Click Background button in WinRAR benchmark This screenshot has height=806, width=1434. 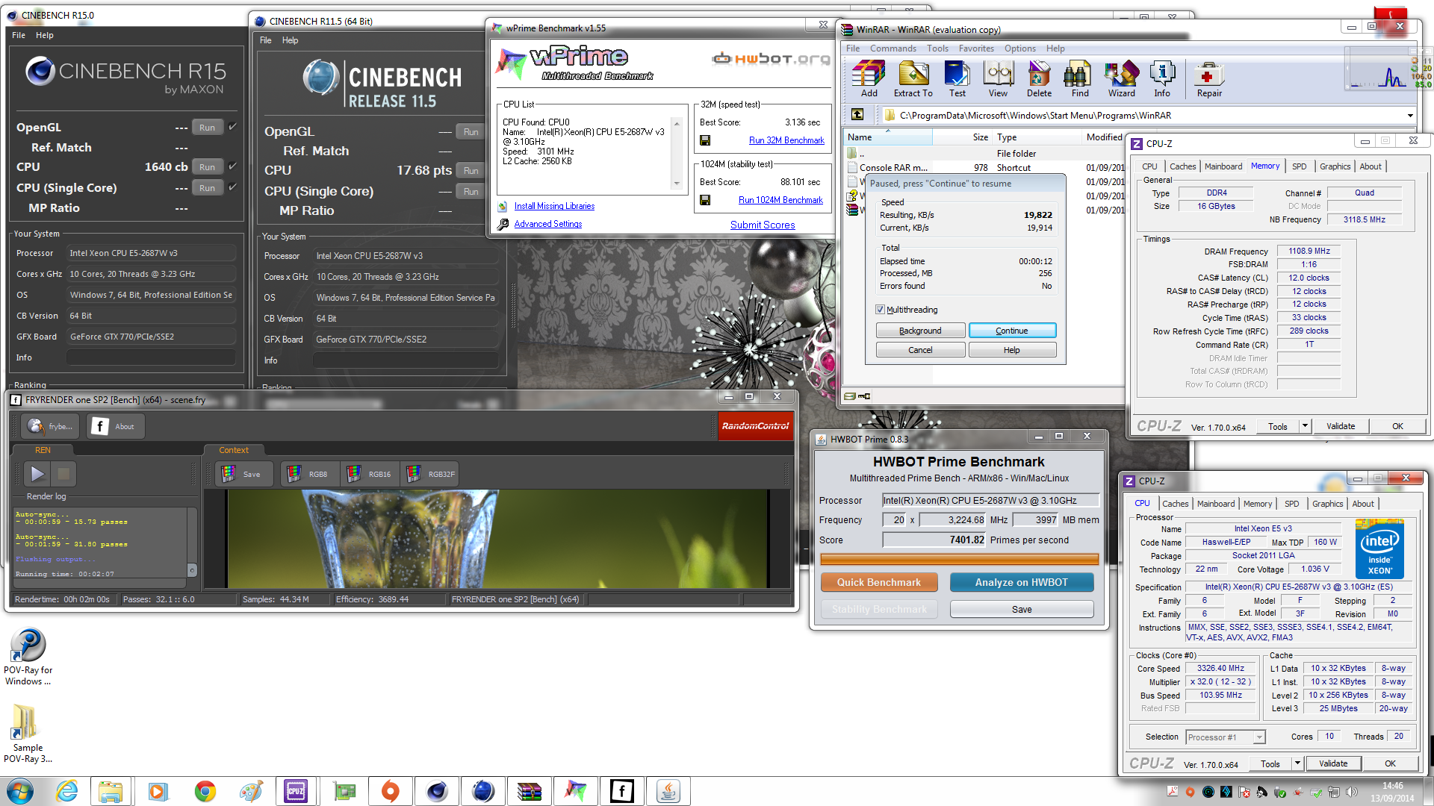[x=920, y=331]
